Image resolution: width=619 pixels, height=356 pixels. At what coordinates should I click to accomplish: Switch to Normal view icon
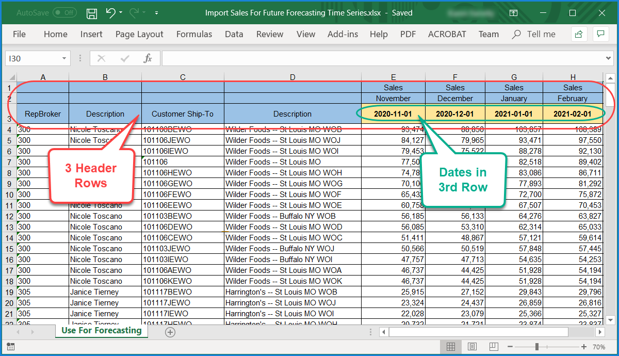click(x=450, y=347)
